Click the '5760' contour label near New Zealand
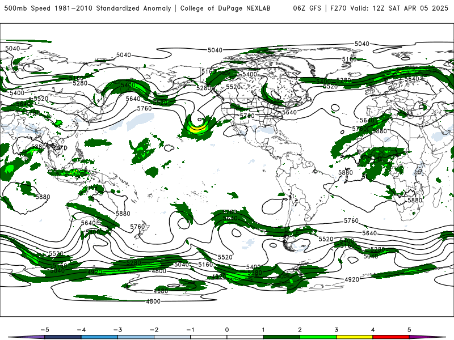 pos(137,227)
